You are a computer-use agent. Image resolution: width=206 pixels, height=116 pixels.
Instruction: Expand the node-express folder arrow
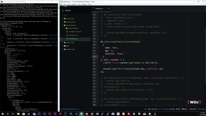tap(63, 22)
